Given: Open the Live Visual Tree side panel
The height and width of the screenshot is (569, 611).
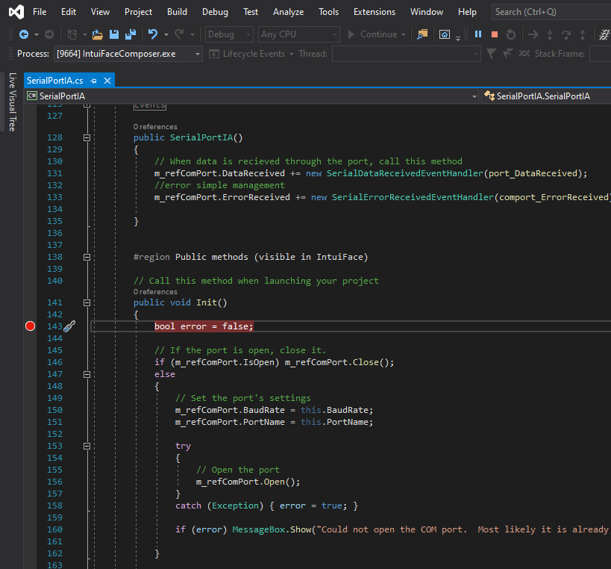Looking at the screenshot, I should [x=12, y=102].
